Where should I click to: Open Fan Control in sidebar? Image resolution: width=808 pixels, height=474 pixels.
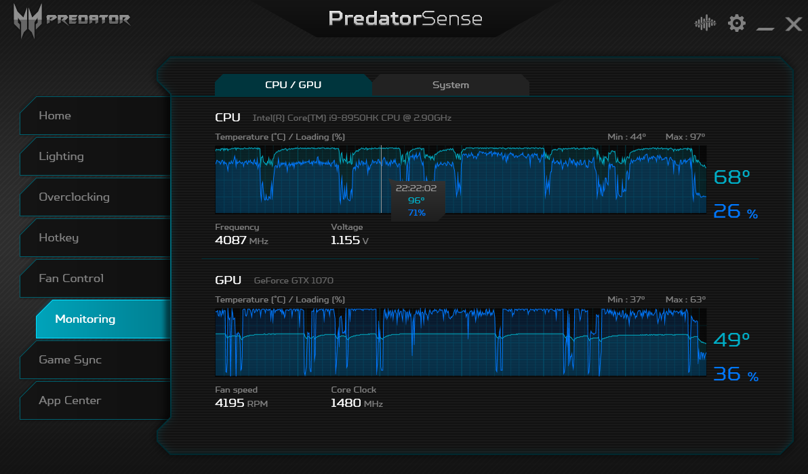click(x=96, y=279)
